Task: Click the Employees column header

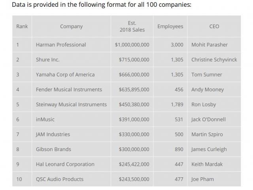Action: pos(170,27)
